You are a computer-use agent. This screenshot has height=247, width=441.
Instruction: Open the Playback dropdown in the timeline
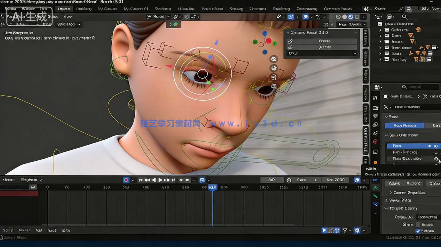tap(30, 180)
